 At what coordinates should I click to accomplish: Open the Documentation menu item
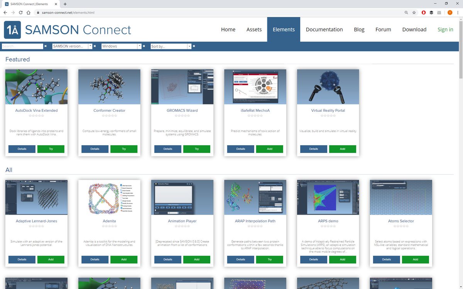pos(324,29)
